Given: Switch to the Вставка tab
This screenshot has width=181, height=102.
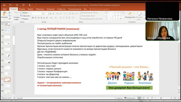Looking at the screenshot, I should coord(22,9).
